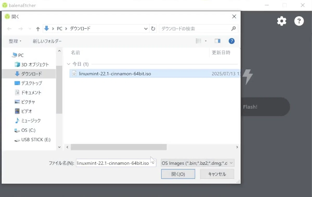Click the 開く(O) button
Viewport: 312px width, 197px height.
coord(178,174)
